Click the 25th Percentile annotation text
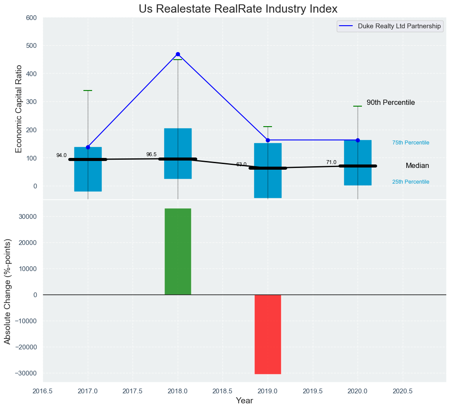Viewport: 451px width, 409px height. [x=411, y=182]
